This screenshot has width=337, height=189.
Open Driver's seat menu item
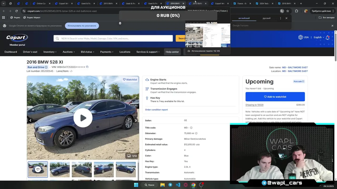click(x=30, y=52)
